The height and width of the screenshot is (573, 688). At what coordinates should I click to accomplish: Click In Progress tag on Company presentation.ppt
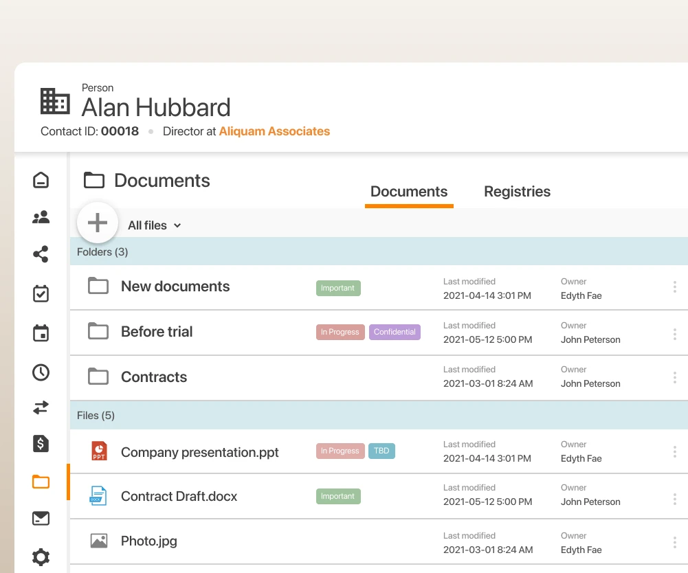[340, 451]
